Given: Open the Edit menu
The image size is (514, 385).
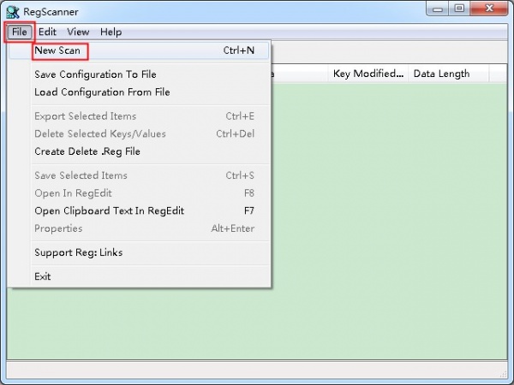Looking at the screenshot, I should pos(47,32).
